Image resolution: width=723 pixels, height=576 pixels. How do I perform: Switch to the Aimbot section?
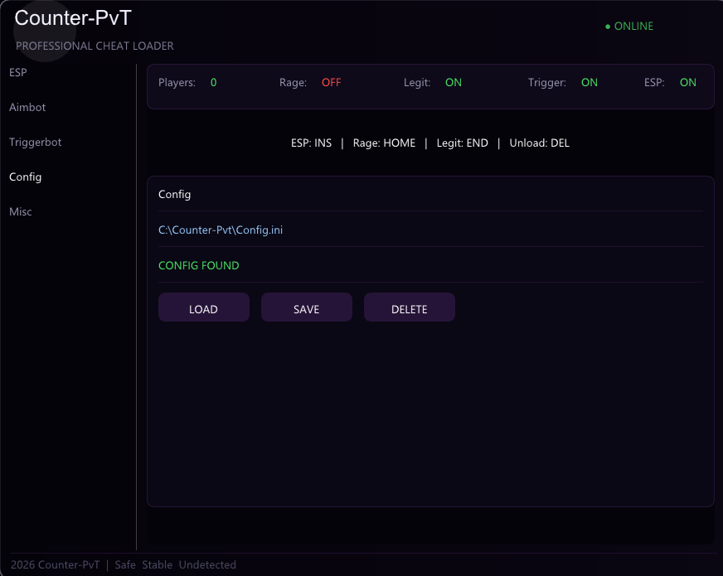click(x=27, y=108)
